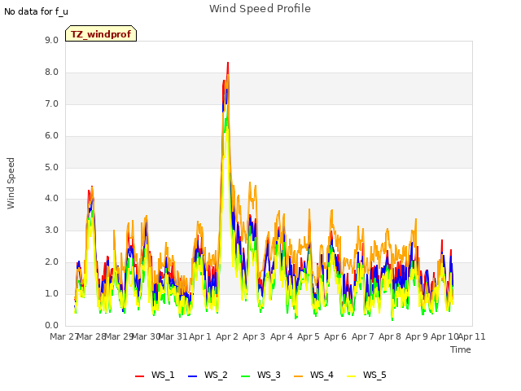Click the Mar 28 wind speed peak
The height and width of the screenshot is (391, 521).
(92, 187)
